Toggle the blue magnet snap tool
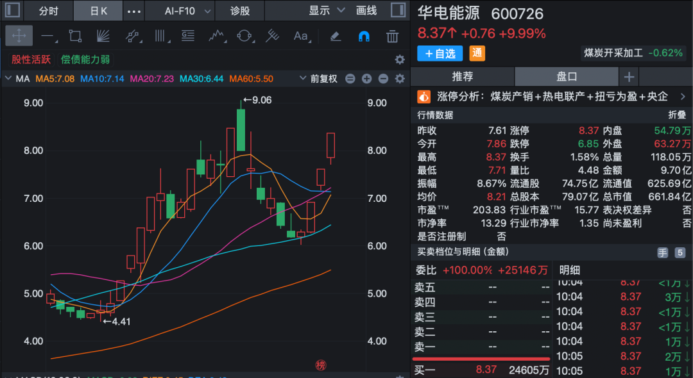Viewport: 693px width, 378px height. tap(364, 36)
